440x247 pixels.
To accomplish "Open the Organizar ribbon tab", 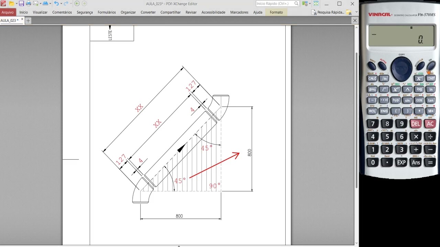I will [x=128, y=12].
